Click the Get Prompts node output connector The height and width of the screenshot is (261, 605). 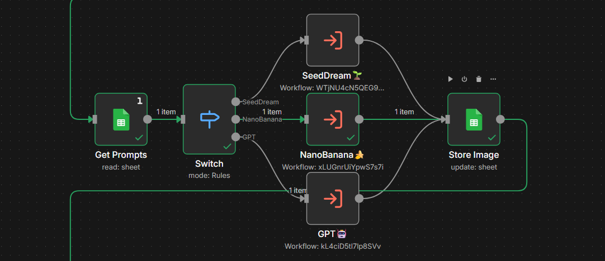[148, 119]
